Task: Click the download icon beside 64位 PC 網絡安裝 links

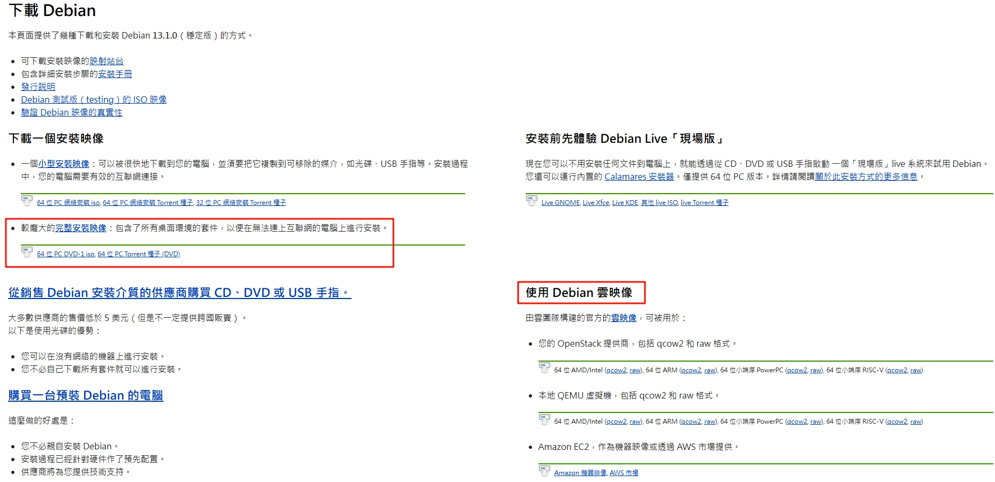Action: point(26,201)
